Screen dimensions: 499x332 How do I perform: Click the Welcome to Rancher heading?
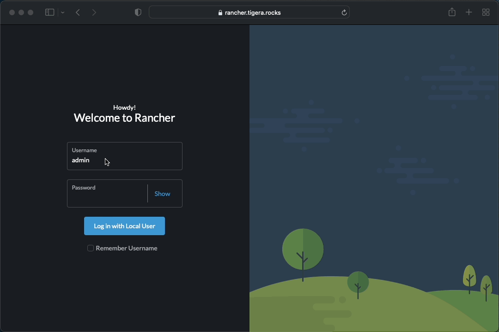tap(124, 118)
